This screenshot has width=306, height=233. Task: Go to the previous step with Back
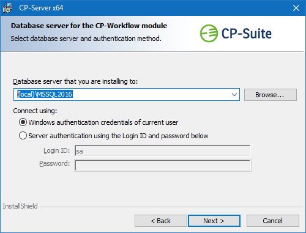[161, 221]
